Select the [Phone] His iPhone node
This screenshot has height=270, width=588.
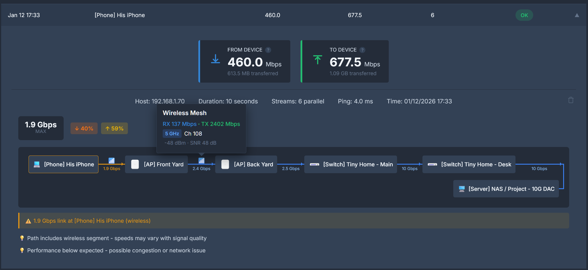(x=63, y=164)
